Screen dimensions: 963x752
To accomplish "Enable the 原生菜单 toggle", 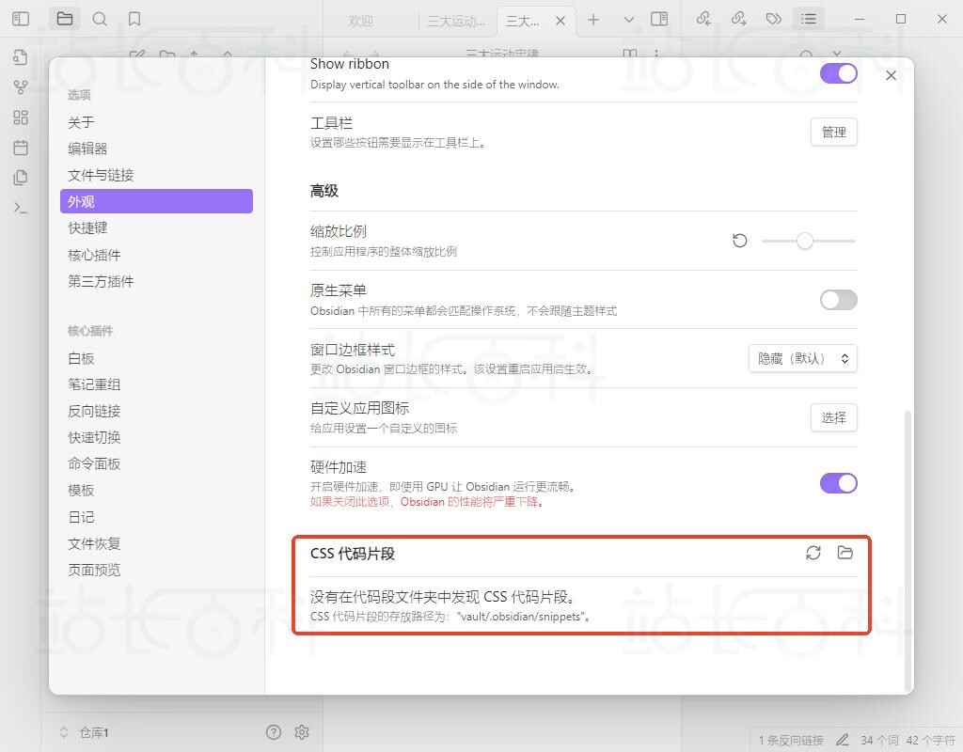I will (x=837, y=300).
